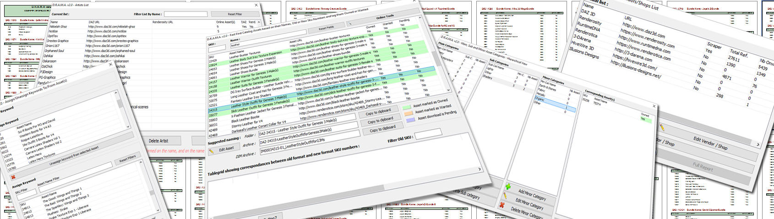The image size is (774, 219).
Task: Click Copy to clipboard beside Folder field
Action: pos(378,111)
